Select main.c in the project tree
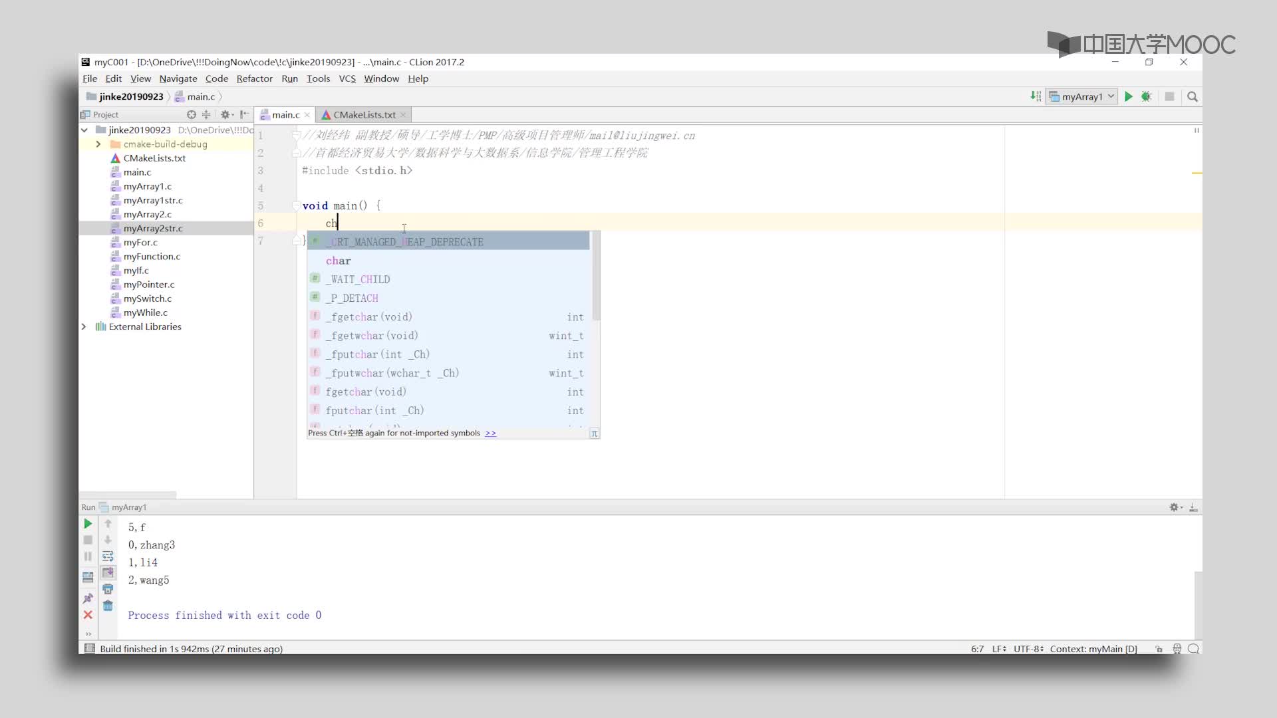 (x=137, y=172)
